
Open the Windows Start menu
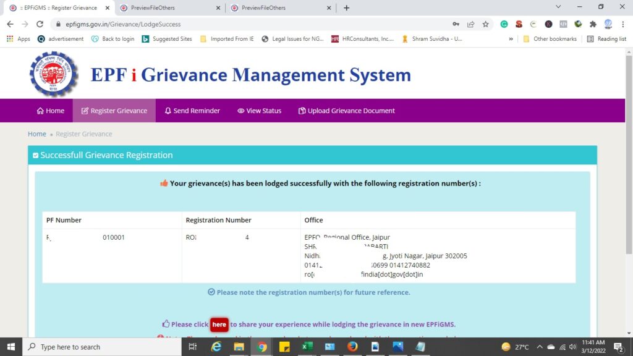[x=11, y=347]
